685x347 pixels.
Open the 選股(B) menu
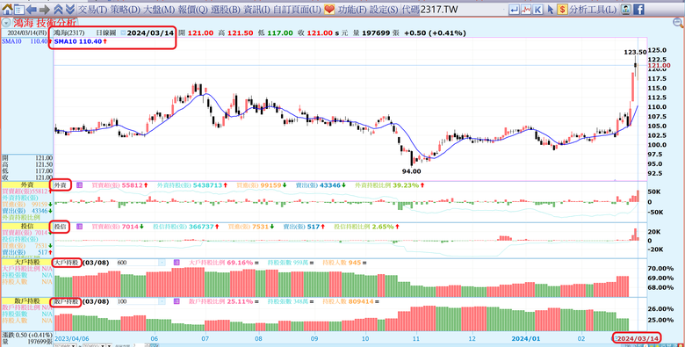point(226,9)
